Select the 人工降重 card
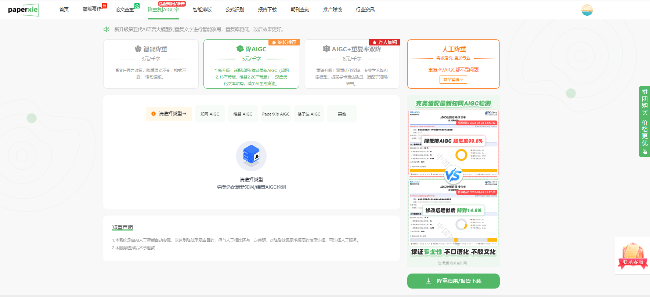Image resolution: width=650 pixels, height=297 pixels. tap(454, 64)
